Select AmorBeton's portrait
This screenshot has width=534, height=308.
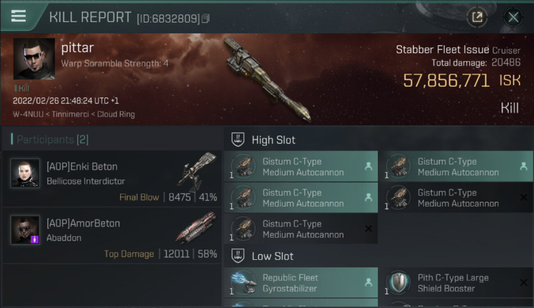(x=25, y=230)
